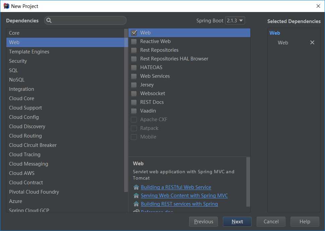Click the Previous button

(x=203, y=222)
